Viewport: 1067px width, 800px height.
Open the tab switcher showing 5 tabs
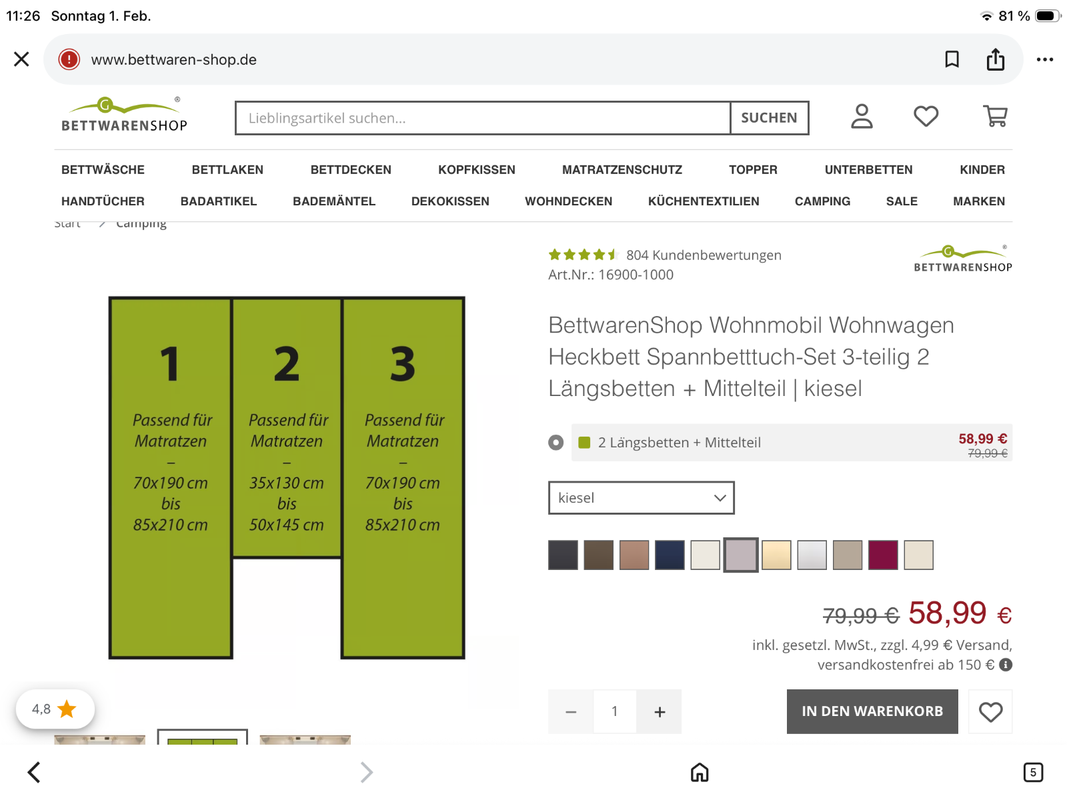[1033, 773]
